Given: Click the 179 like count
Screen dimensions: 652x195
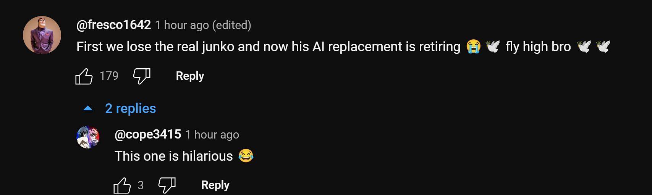Looking at the screenshot, I should tap(109, 76).
